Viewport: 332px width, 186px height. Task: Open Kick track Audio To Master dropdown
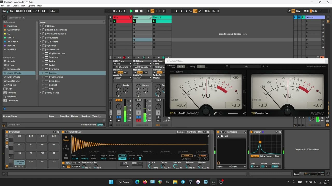(122, 78)
